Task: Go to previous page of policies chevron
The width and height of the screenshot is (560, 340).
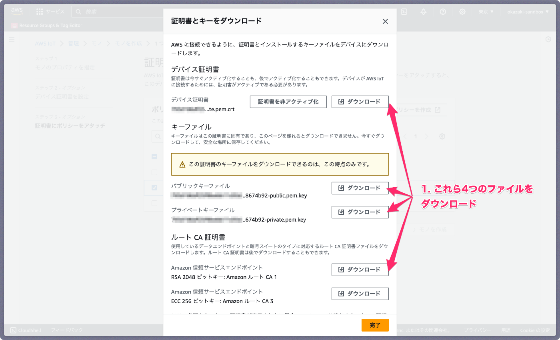Action: (x=405, y=136)
